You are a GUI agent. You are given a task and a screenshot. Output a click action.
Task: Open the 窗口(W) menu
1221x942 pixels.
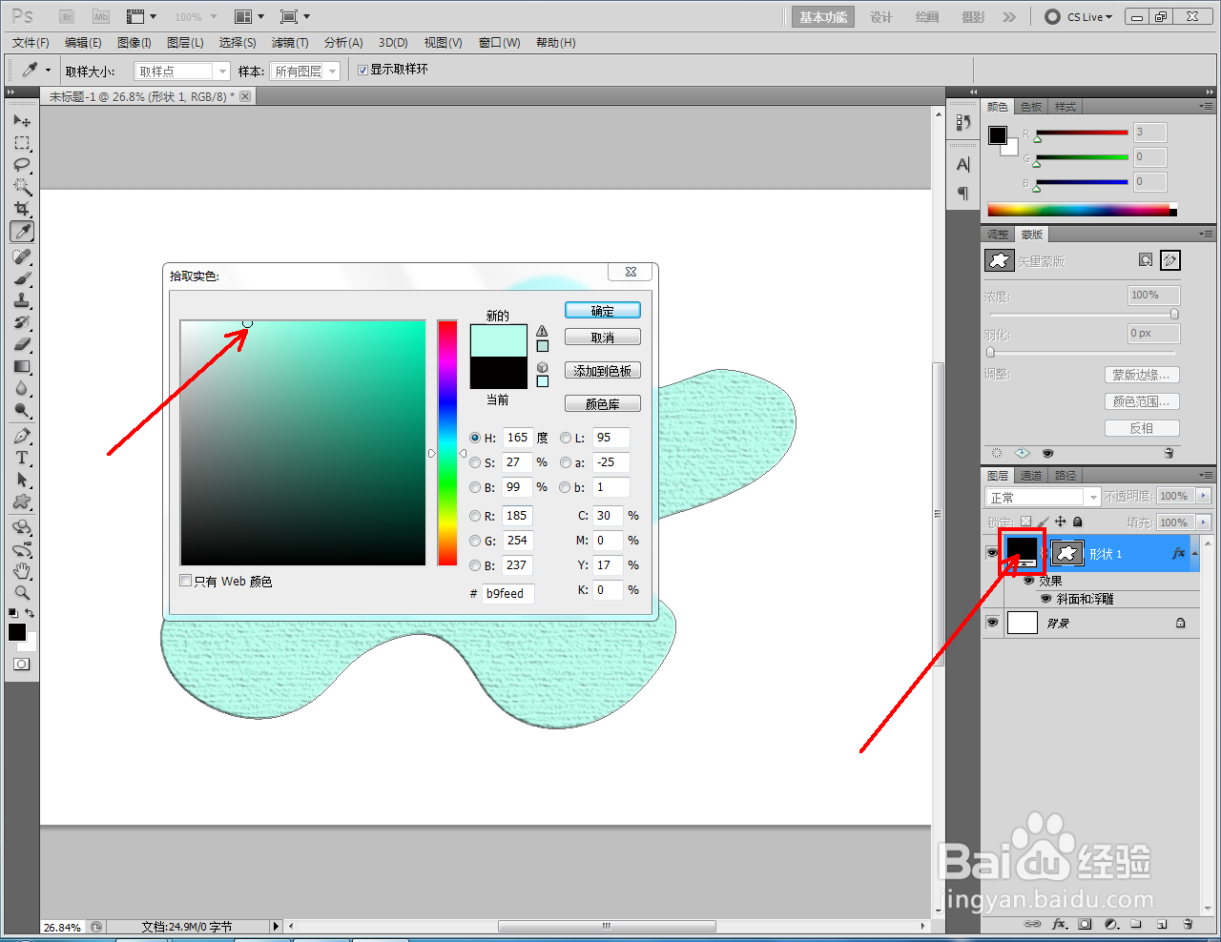pos(499,43)
